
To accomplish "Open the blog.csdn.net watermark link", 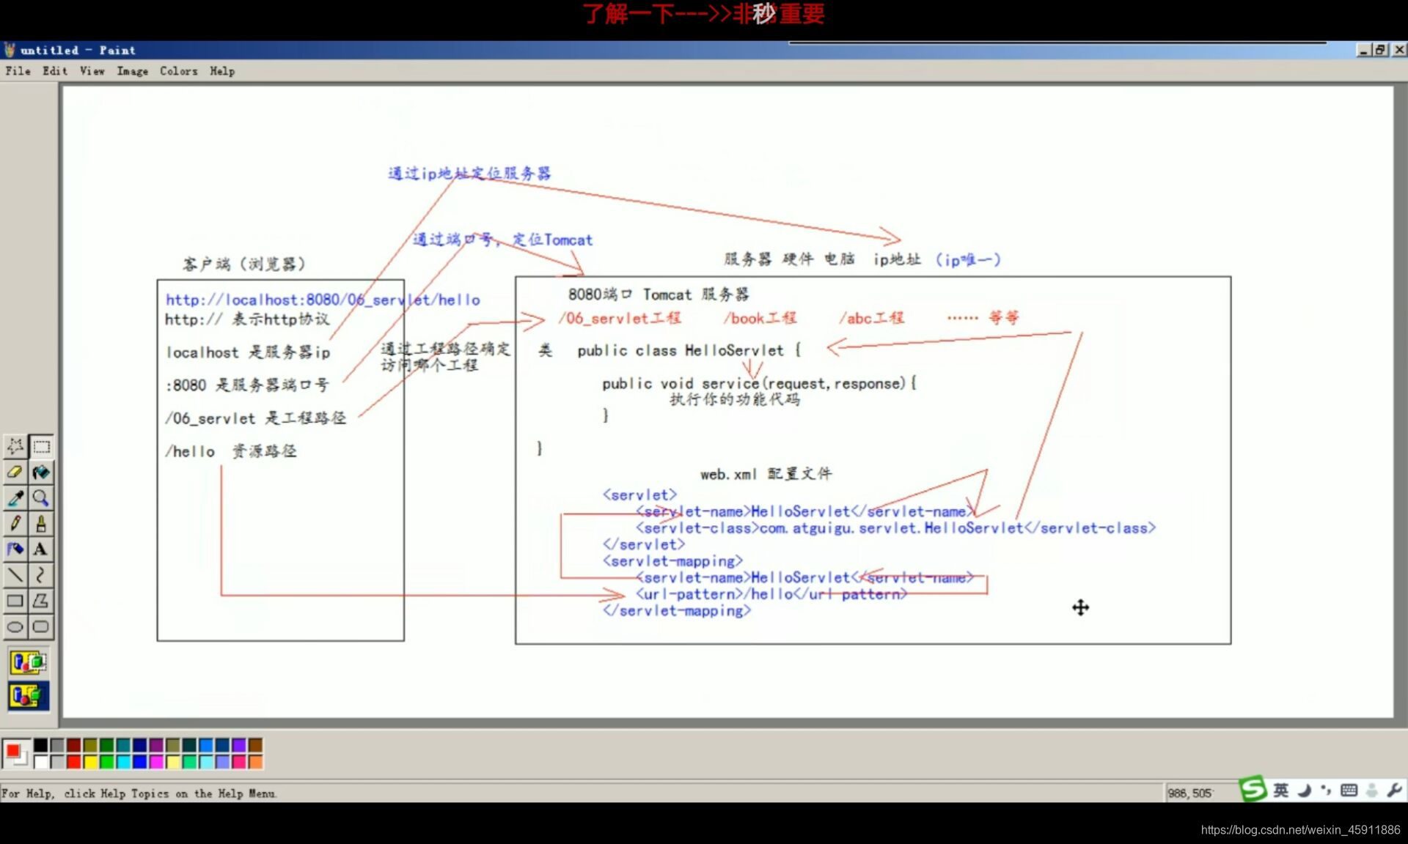I will click(x=1300, y=830).
